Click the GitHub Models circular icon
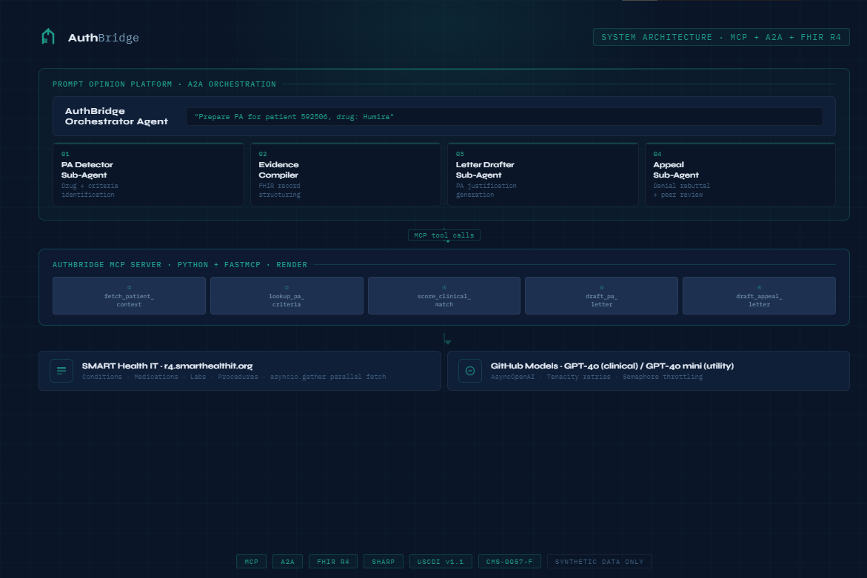Screen dimensions: 867x578 pyautogui.click(x=470, y=371)
